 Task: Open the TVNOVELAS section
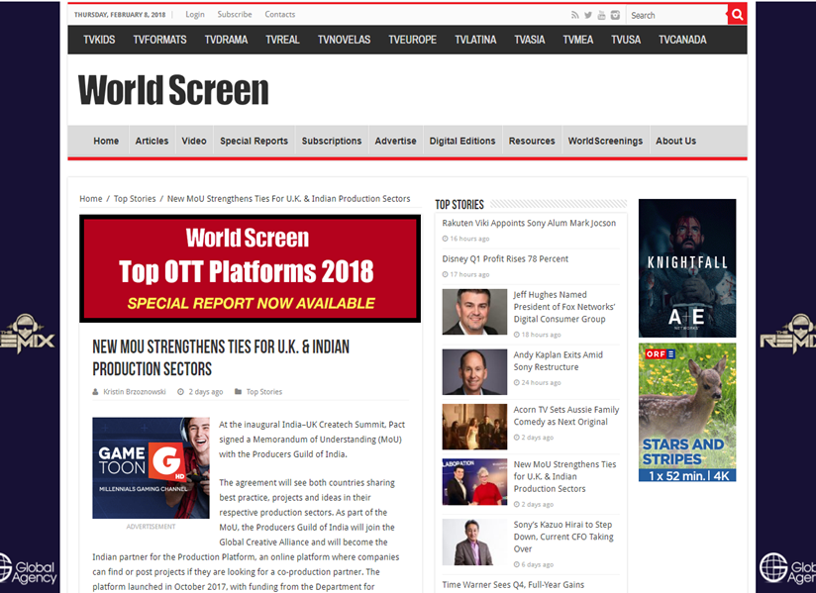[344, 40]
